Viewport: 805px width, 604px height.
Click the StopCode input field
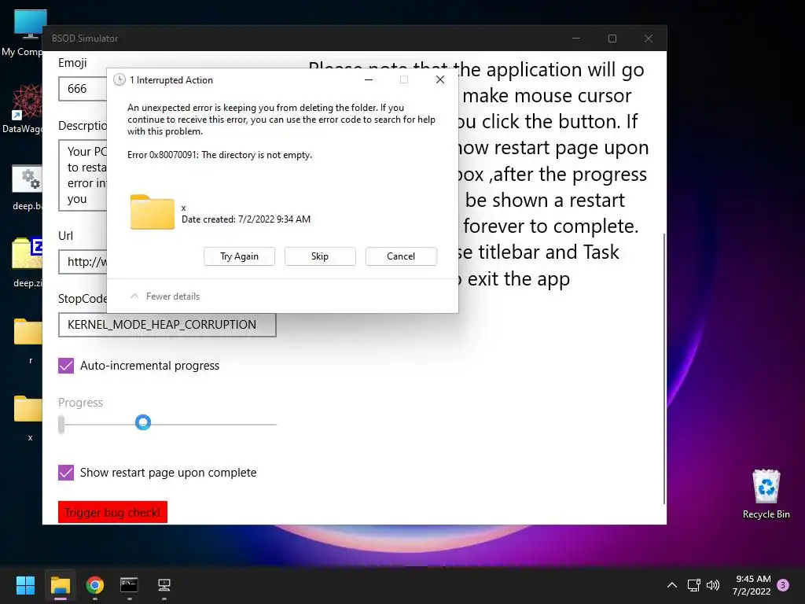coord(167,325)
